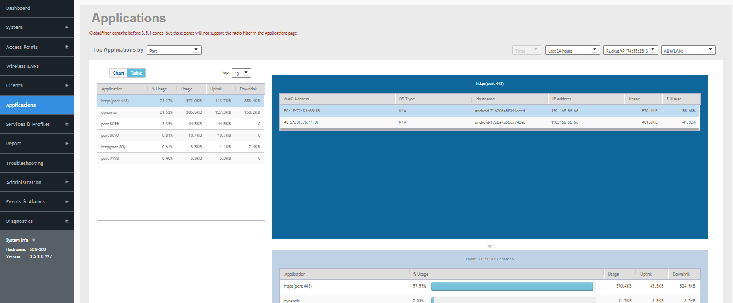Open the Dashboard menu item

37,8
